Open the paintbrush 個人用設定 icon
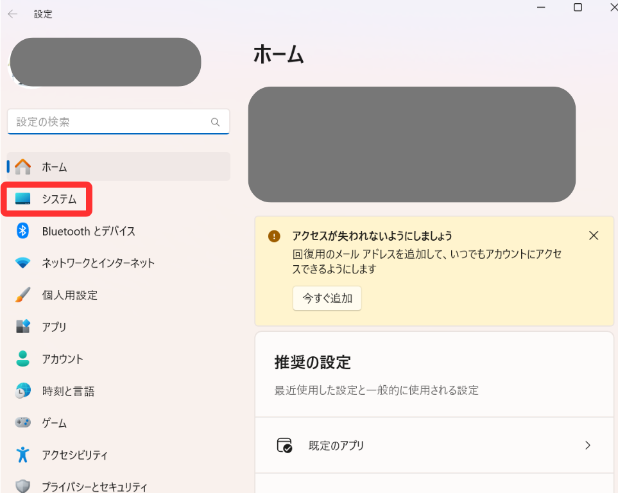Viewport: 618px width, 493px height. click(x=22, y=295)
